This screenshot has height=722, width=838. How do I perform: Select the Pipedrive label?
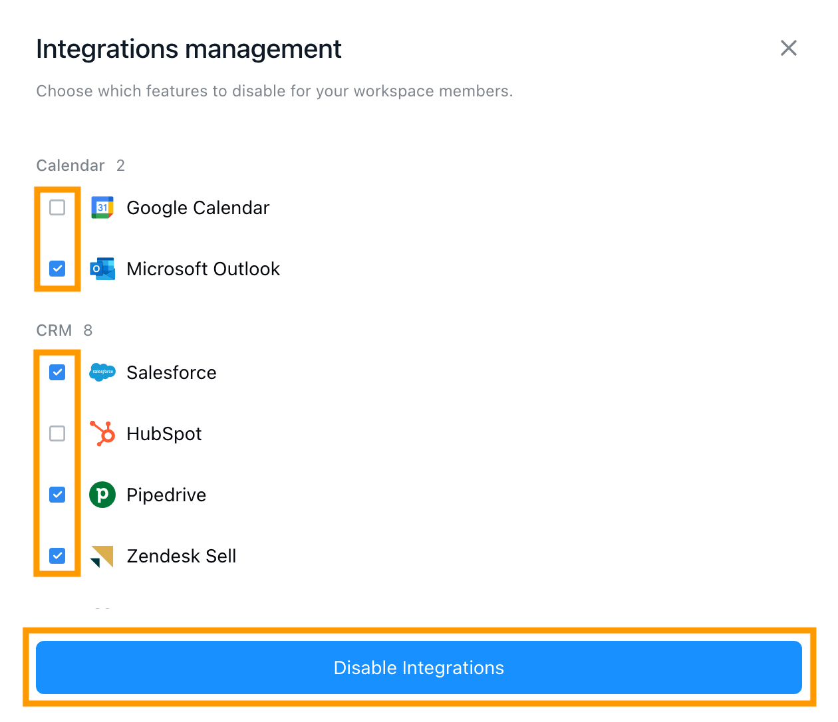[166, 495]
